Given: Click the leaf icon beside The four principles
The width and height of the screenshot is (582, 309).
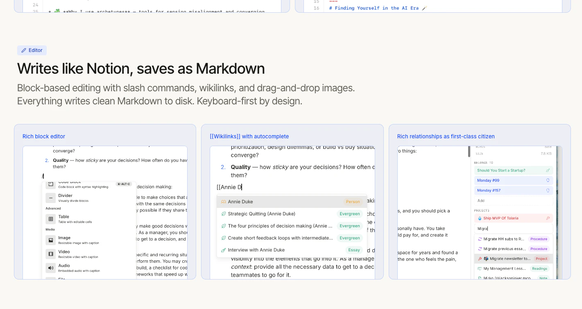Looking at the screenshot, I should click(x=224, y=226).
